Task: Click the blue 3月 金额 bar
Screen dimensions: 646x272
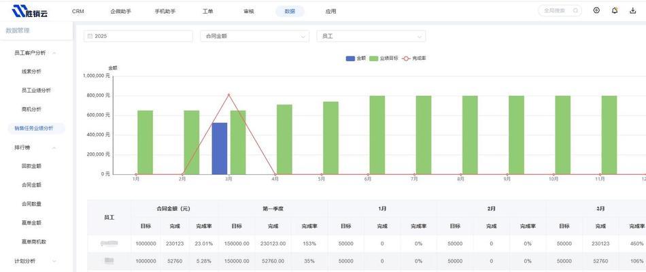Action: (x=220, y=148)
